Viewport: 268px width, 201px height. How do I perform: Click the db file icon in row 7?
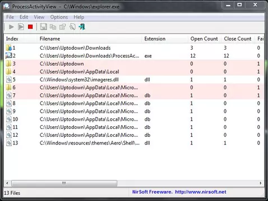[9, 95]
